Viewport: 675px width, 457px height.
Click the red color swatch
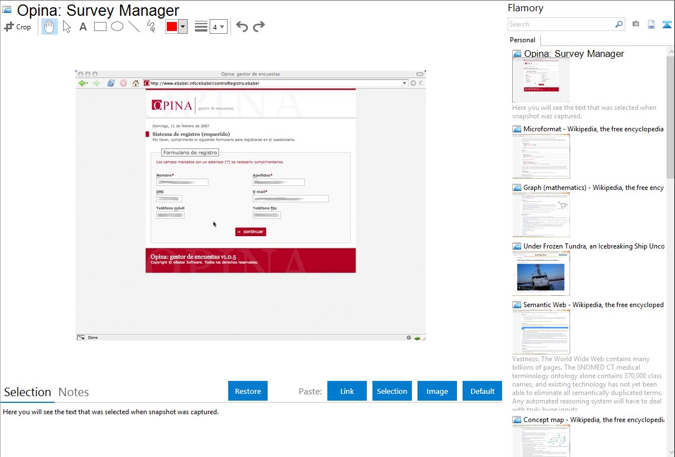point(172,27)
